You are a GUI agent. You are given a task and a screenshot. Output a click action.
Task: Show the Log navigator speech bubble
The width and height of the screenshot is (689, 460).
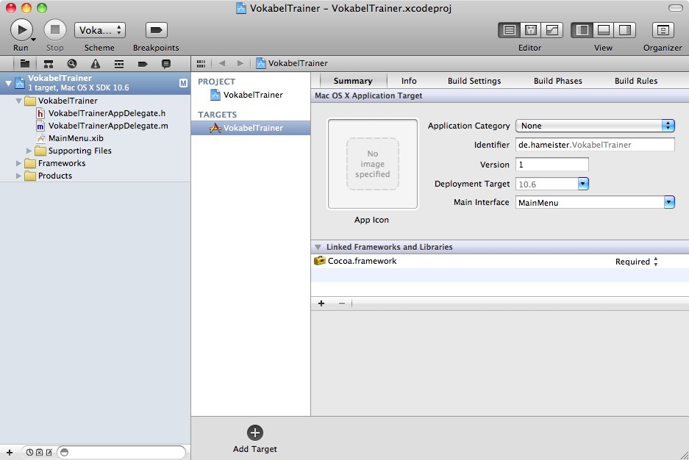(166, 64)
